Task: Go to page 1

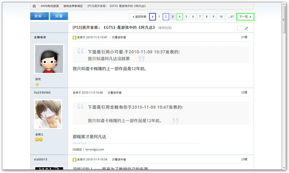Action: (159, 17)
